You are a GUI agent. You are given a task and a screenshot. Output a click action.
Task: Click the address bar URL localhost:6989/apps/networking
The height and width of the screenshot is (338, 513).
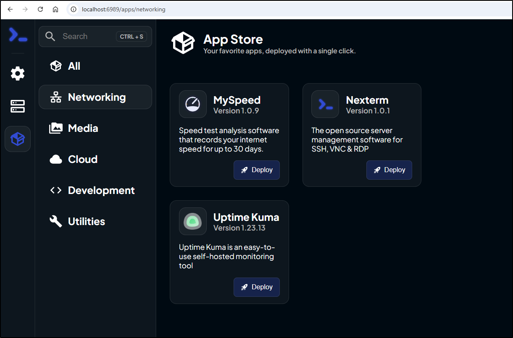(124, 9)
